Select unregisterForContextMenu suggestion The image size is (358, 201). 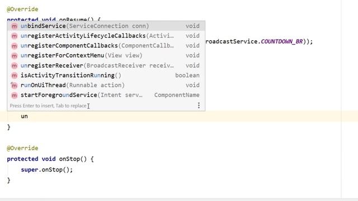tap(106, 55)
